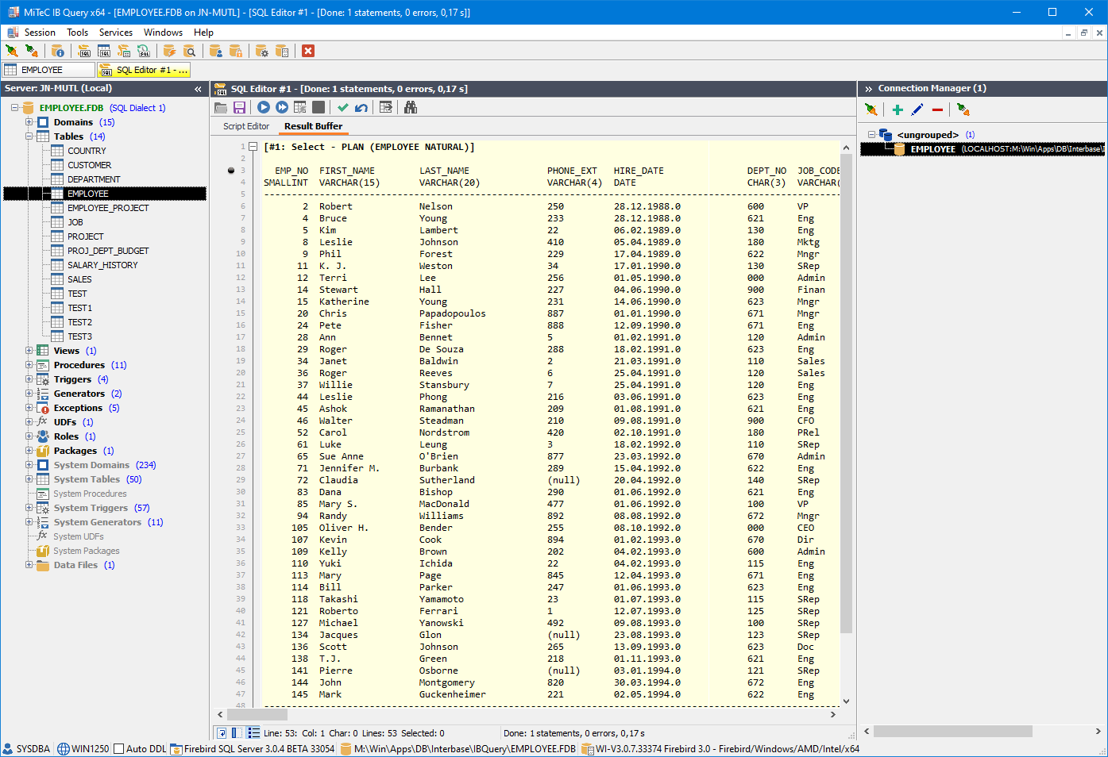Image resolution: width=1108 pixels, height=757 pixels.
Task: Select the DEPARTMENT table
Action: (94, 179)
